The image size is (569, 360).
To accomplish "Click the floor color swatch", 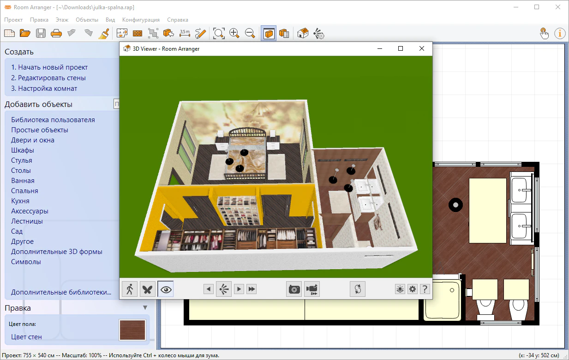I will coord(132,330).
